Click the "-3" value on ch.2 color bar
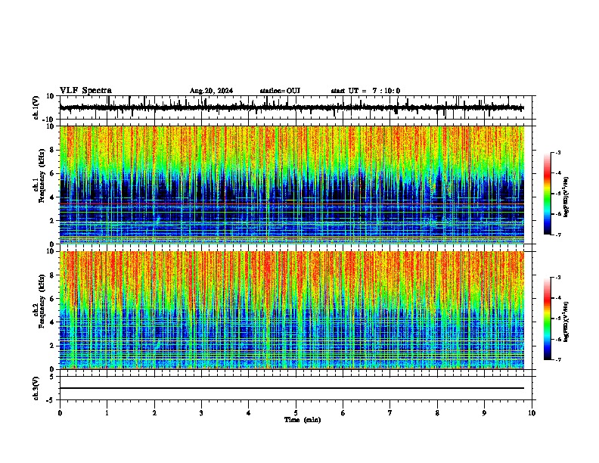 tap(558, 278)
